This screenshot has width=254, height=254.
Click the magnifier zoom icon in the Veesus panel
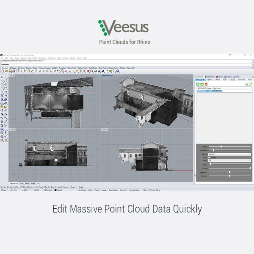click(251, 85)
